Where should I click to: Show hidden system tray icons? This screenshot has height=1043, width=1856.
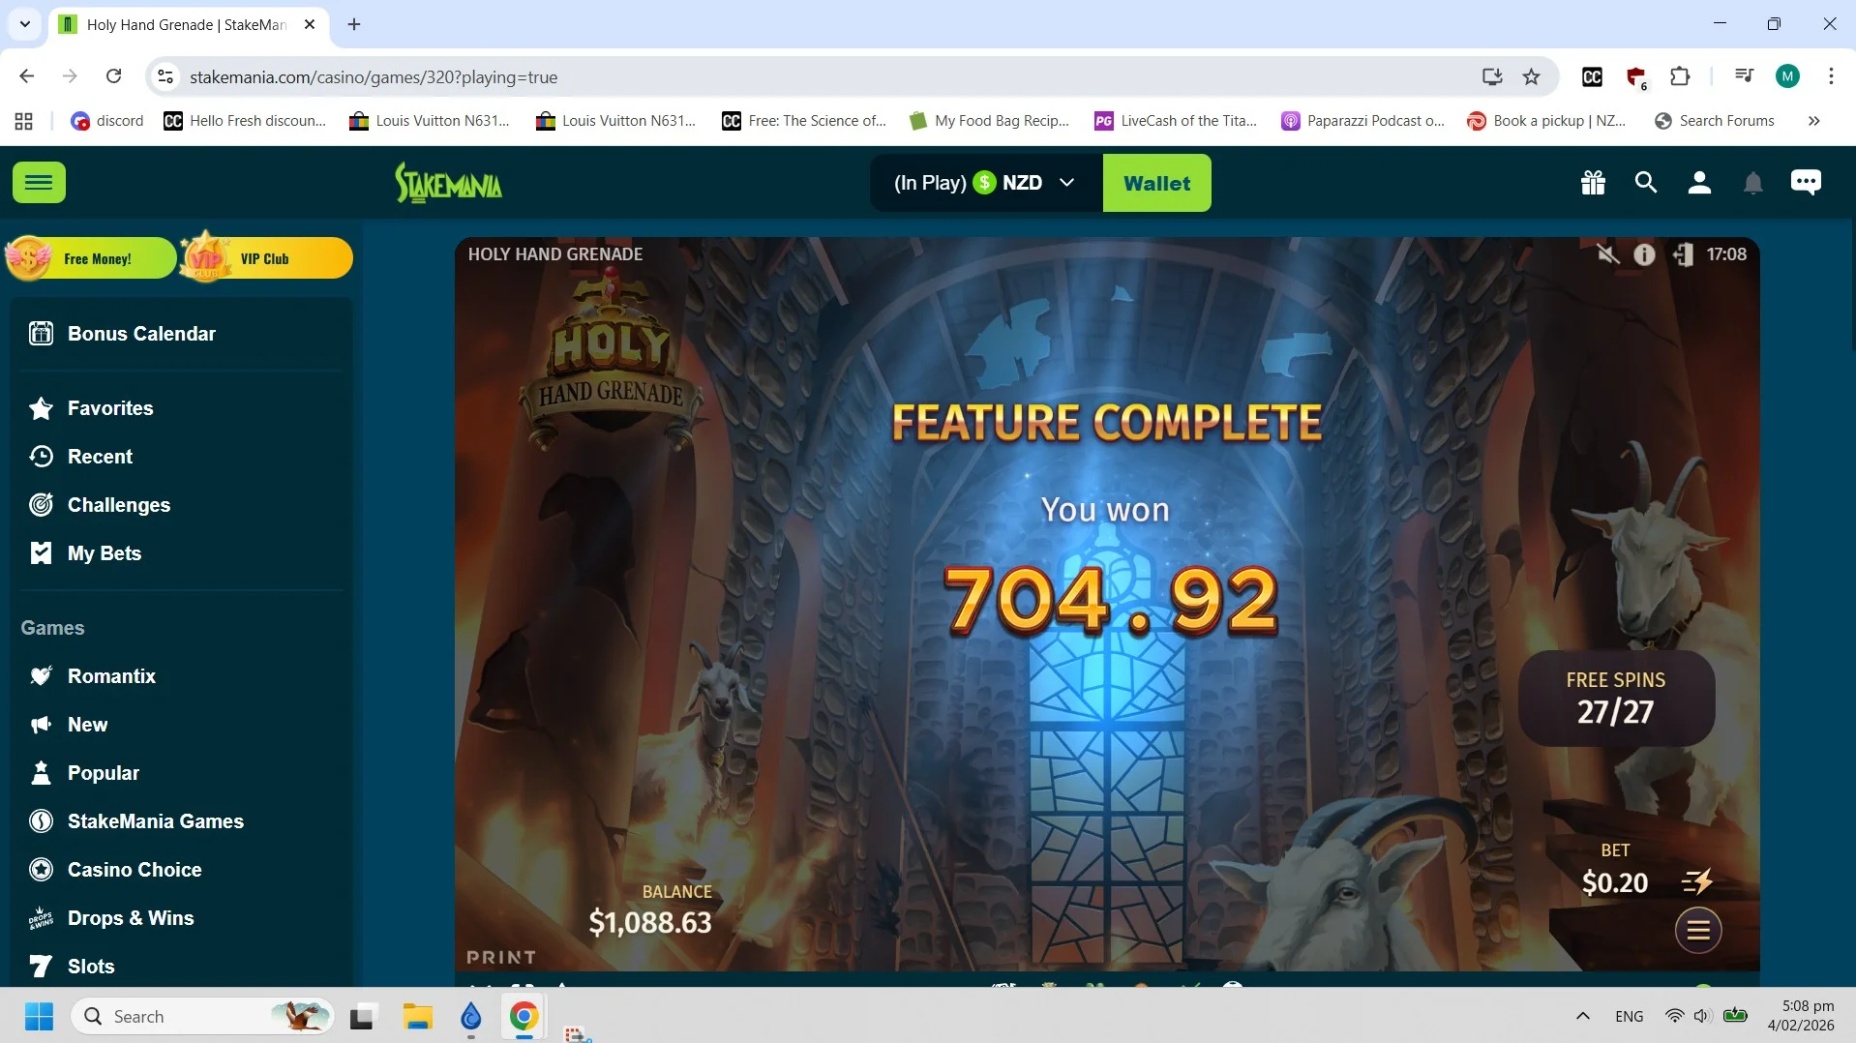(1583, 1016)
